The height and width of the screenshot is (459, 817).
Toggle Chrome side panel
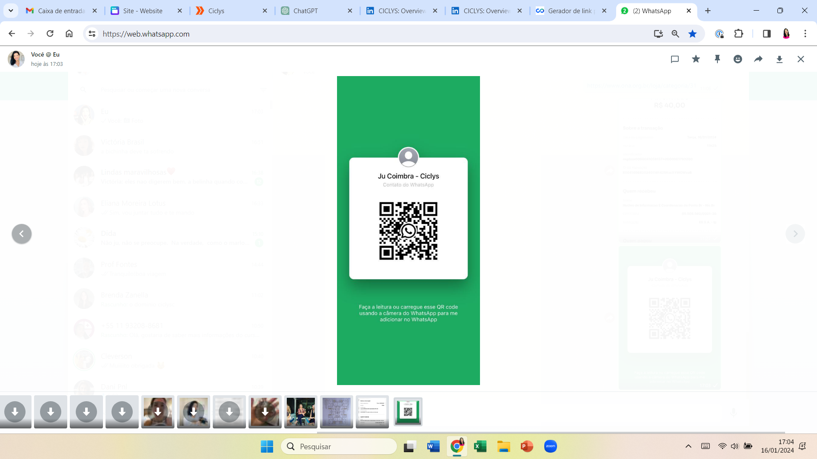click(766, 34)
